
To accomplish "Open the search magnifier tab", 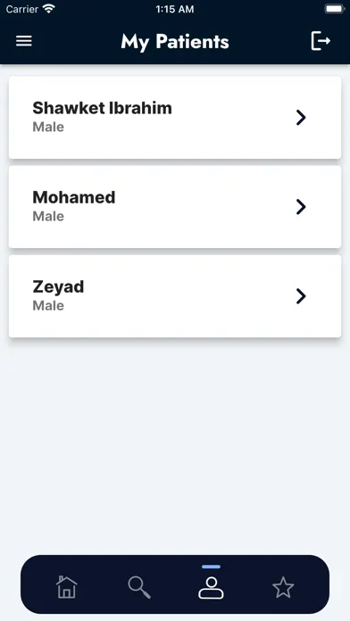I will coord(139,587).
